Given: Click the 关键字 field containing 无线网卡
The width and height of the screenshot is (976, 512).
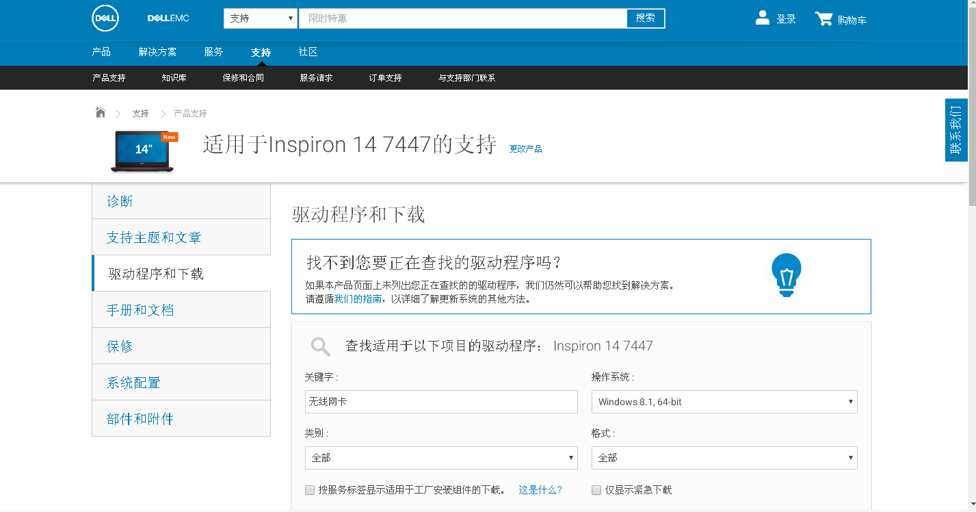Looking at the screenshot, I should pyautogui.click(x=441, y=402).
